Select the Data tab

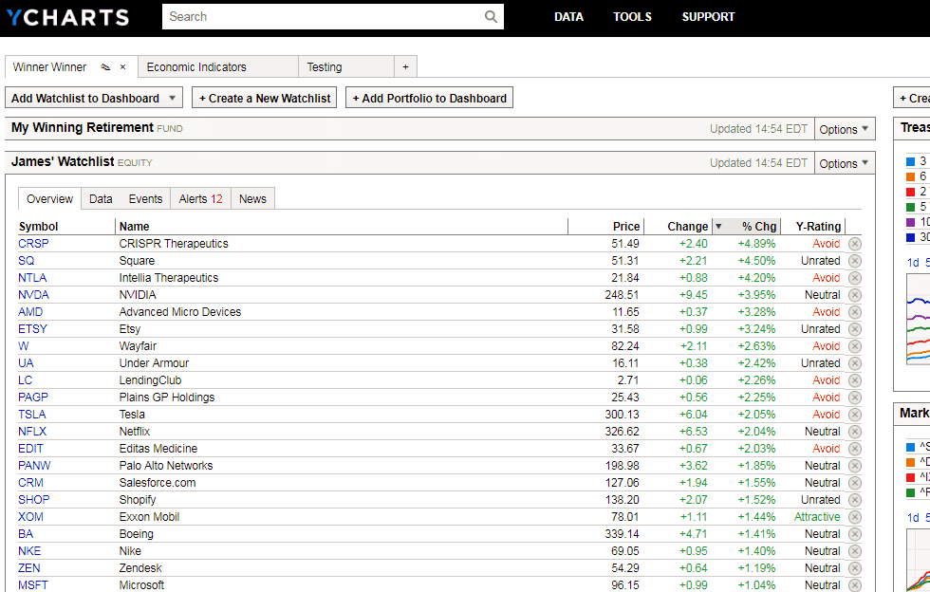pyautogui.click(x=101, y=198)
